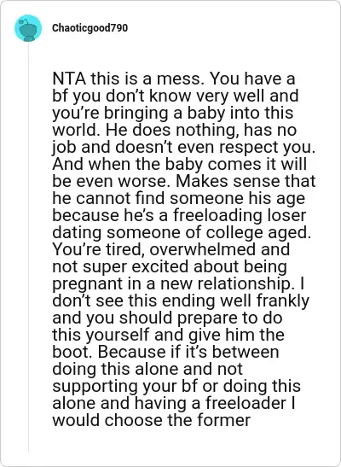
Task: Click the line "job and doesn't even respect you."
Action: tap(184, 147)
